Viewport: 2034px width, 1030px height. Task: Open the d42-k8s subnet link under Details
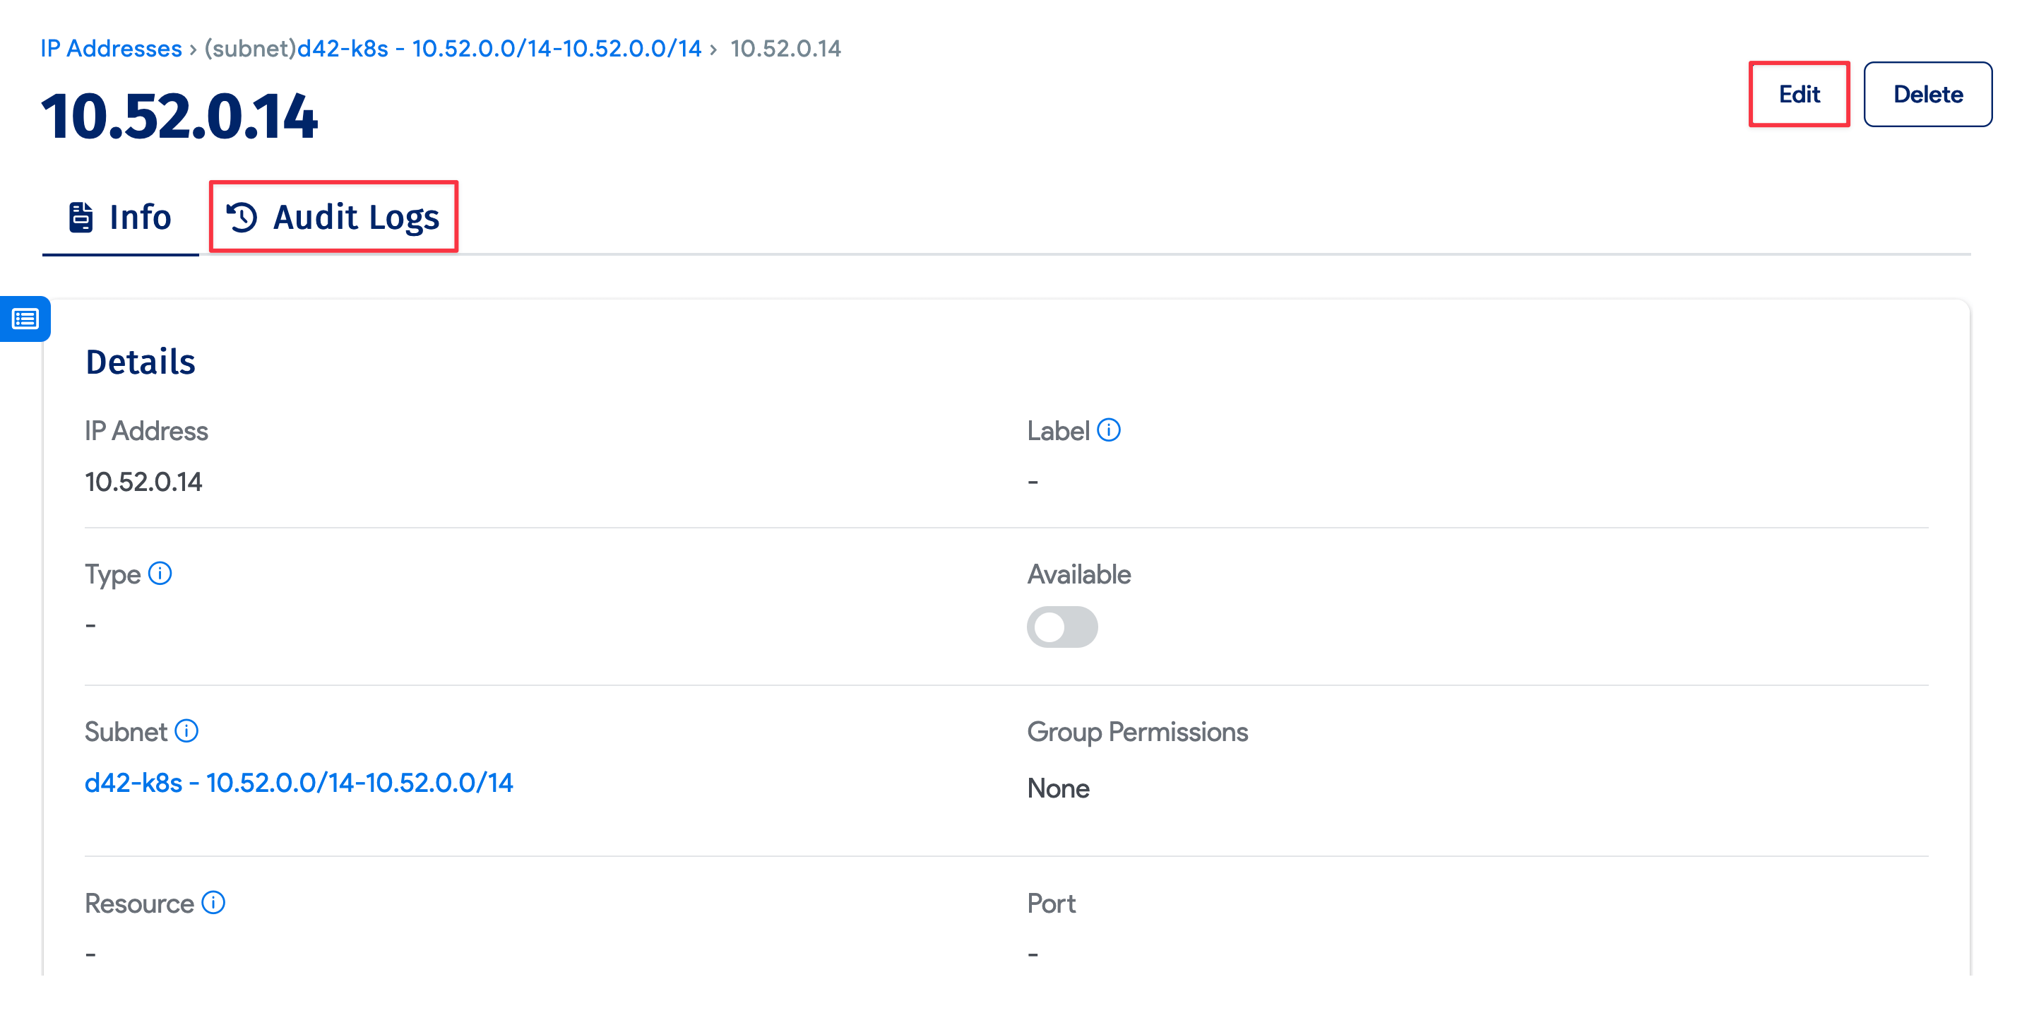(299, 783)
